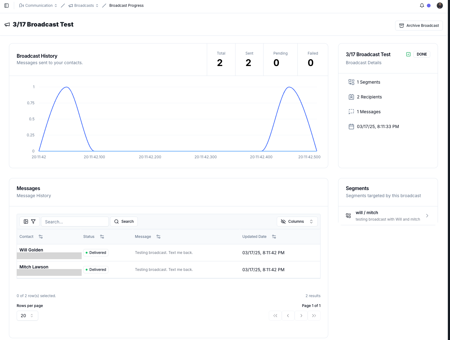Open the will / mitch segment

click(x=388, y=216)
